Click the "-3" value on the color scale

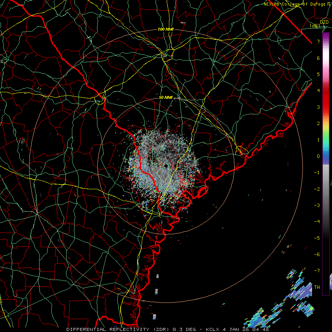point(317,205)
